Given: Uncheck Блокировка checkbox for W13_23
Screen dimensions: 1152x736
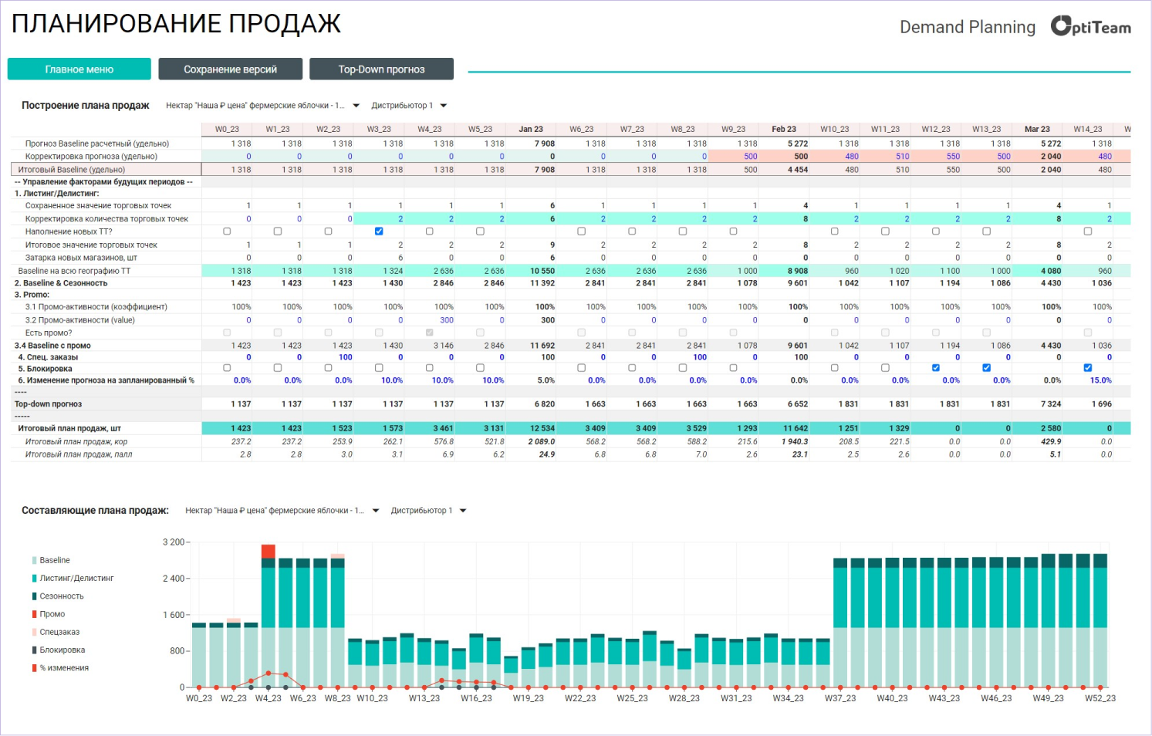Looking at the screenshot, I should pyautogui.click(x=986, y=368).
